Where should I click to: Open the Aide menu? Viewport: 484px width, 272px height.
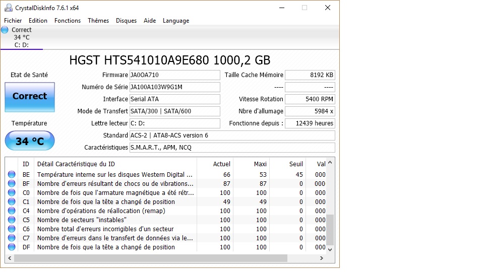[150, 21]
